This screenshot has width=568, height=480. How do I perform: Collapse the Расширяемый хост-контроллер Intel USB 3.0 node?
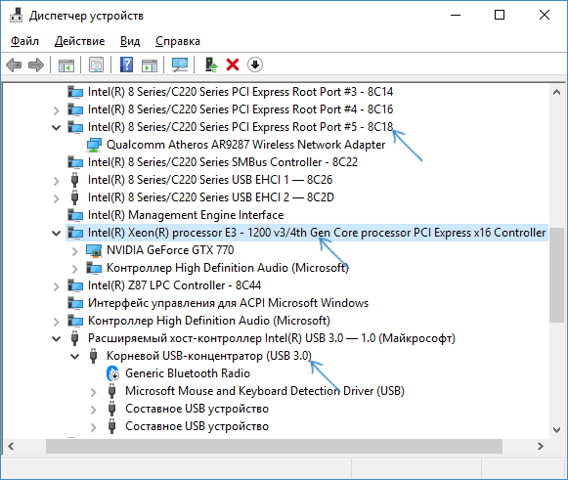[x=56, y=338]
